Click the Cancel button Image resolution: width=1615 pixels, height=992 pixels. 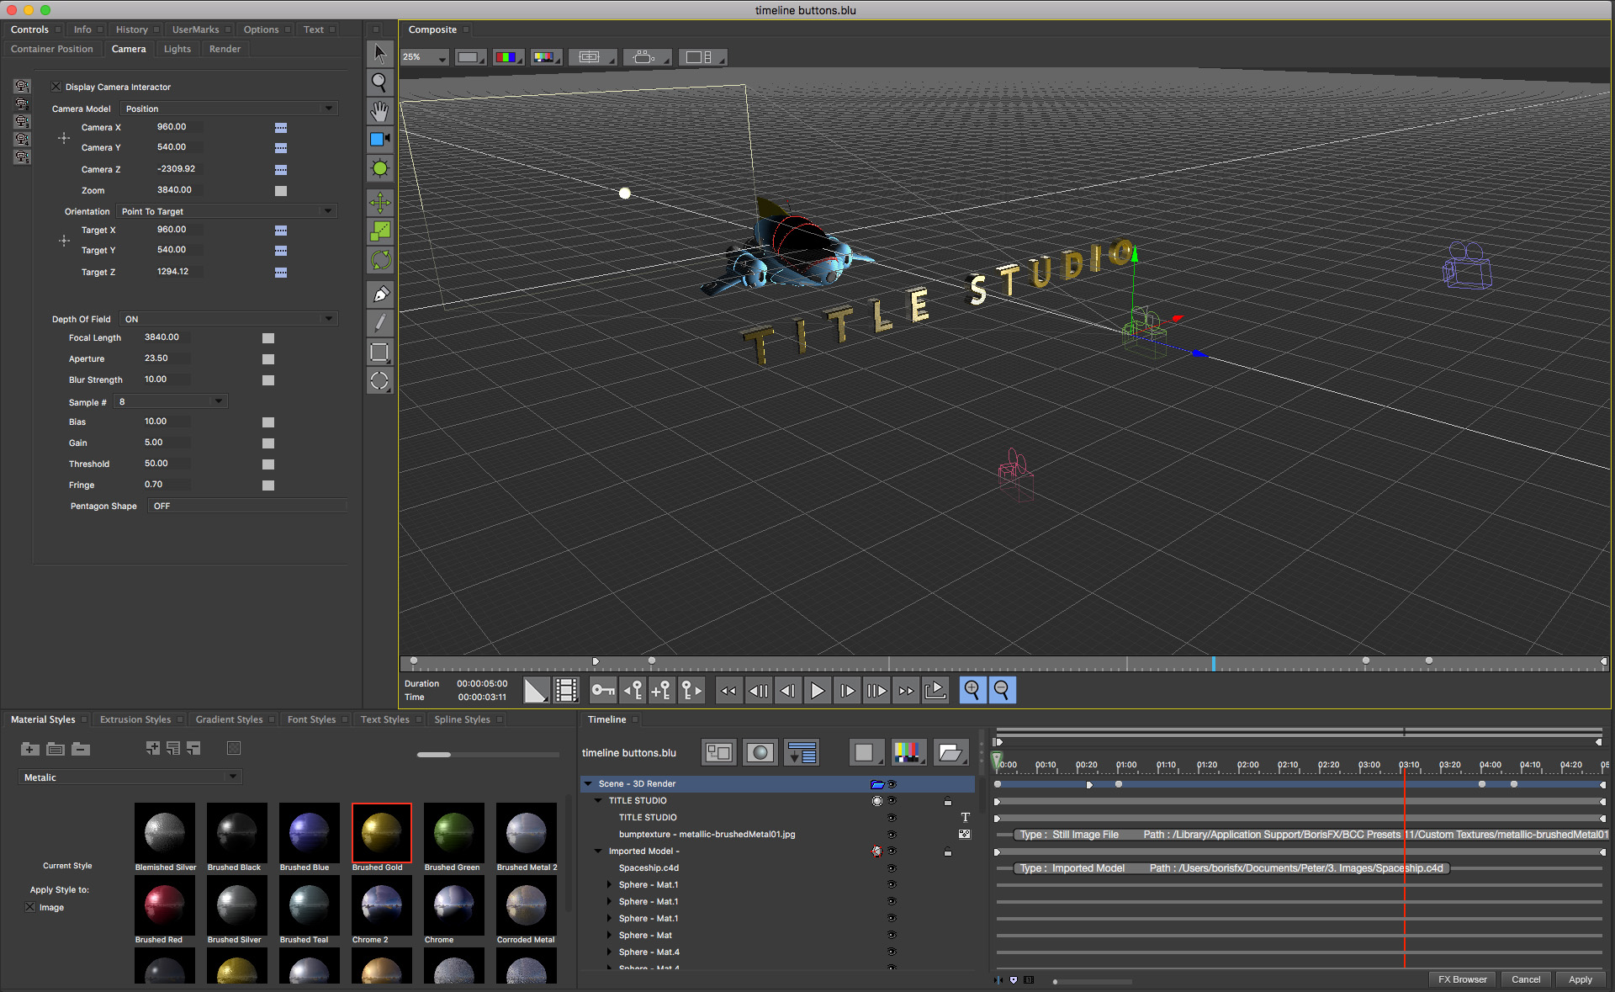click(x=1526, y=979)
